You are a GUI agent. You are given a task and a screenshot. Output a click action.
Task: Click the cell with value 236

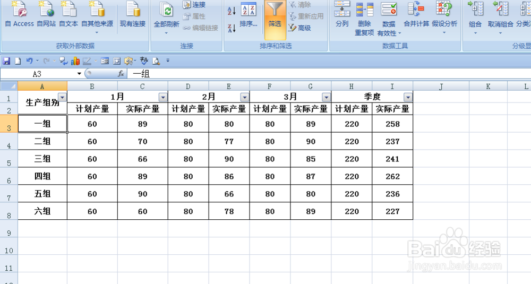[392, 194]
